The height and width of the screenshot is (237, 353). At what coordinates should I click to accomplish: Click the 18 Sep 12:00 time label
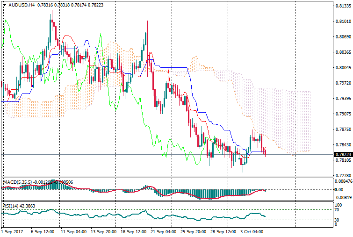pyautogui.click(x=134, y=232)
